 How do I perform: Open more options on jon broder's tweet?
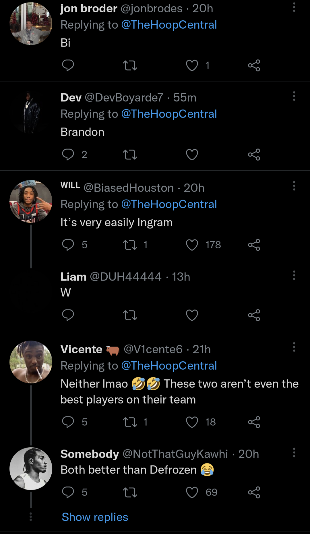click(294, 7)
